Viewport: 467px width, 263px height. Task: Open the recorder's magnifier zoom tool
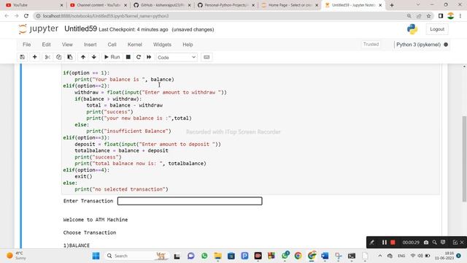pos(435,243)
